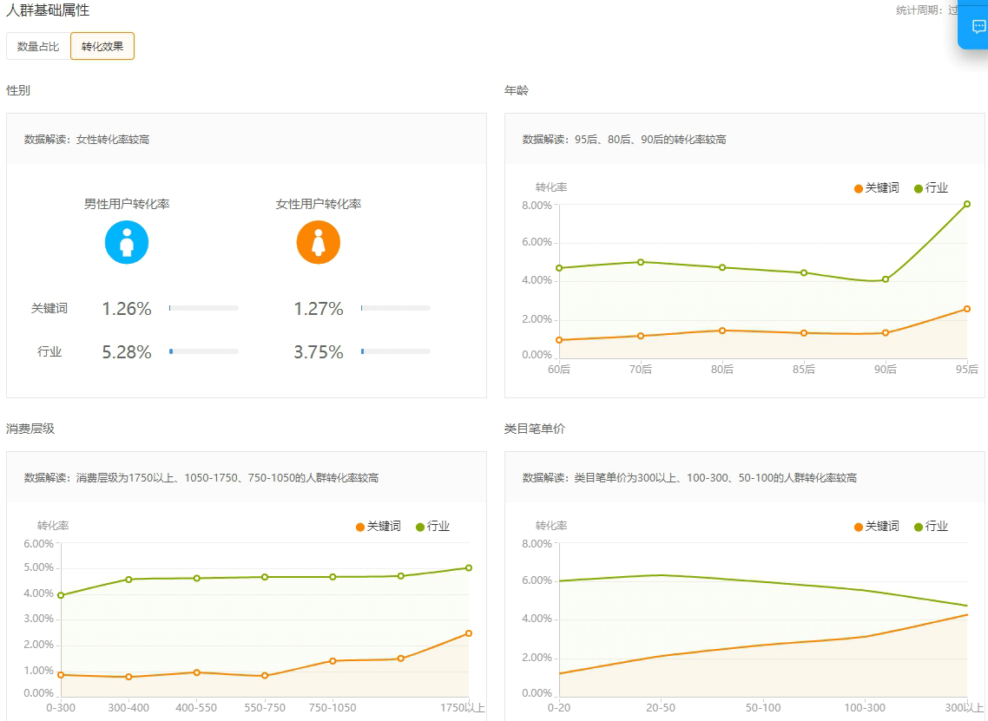Hide 关键词 series in the 消费层级 chart
This screenshot has height=721, width=988.
[x=379, y=527]
